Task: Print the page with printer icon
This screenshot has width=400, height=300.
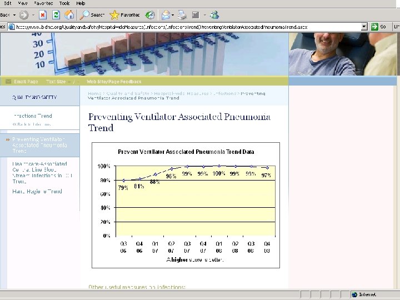Action: pyautogui.click(x=182, y=15)
